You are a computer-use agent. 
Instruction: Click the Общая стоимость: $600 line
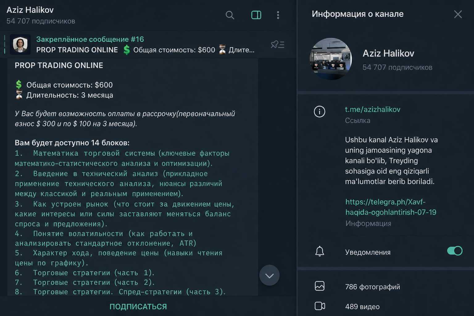tap(64, 85)
